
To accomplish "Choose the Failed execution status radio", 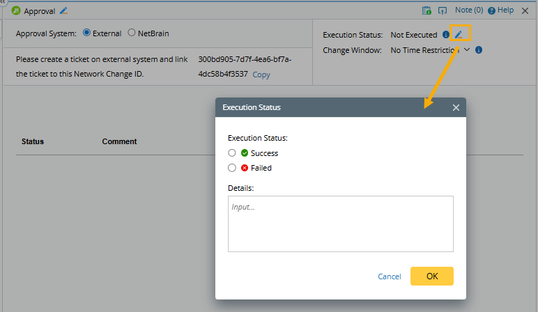I will [x=232, y=168].
